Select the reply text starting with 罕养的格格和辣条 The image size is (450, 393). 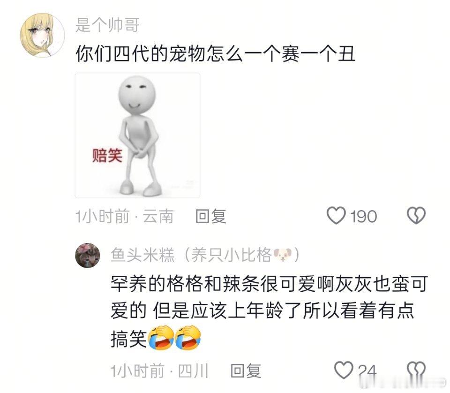tap(269, 311)
